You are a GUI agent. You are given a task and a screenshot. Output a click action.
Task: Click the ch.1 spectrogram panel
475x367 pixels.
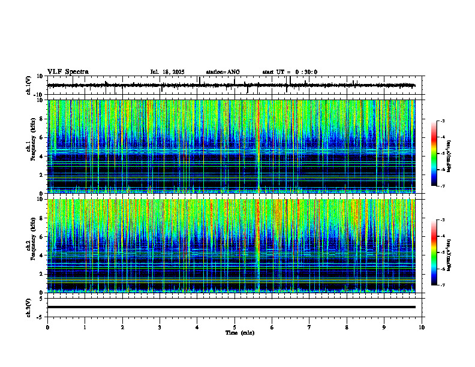pos(231,146)
